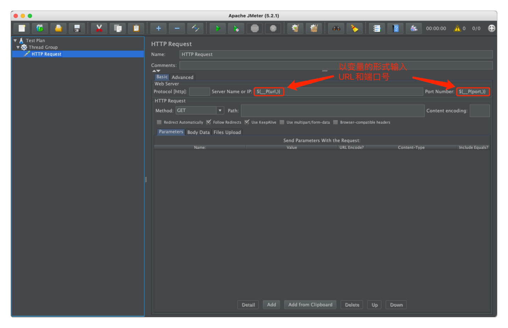Screen dimensions: 508x328
Task: Save the test plan with disk icon
Action: (x=77, y=28)
